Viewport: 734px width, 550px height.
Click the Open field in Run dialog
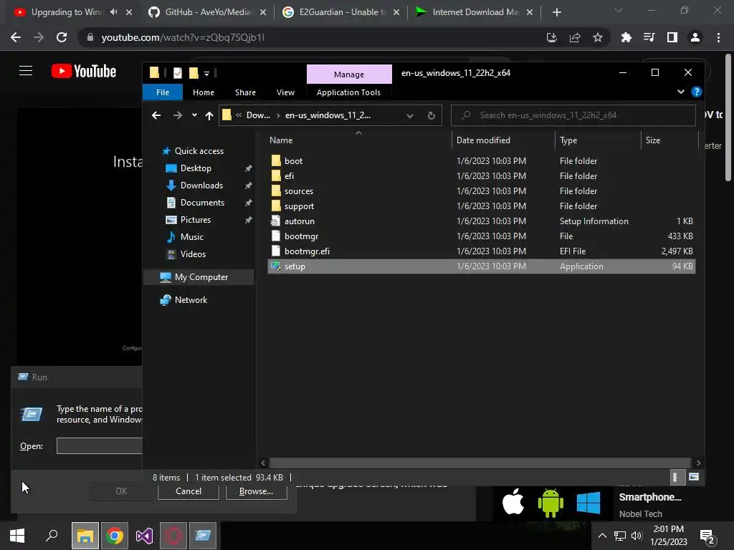99,445
